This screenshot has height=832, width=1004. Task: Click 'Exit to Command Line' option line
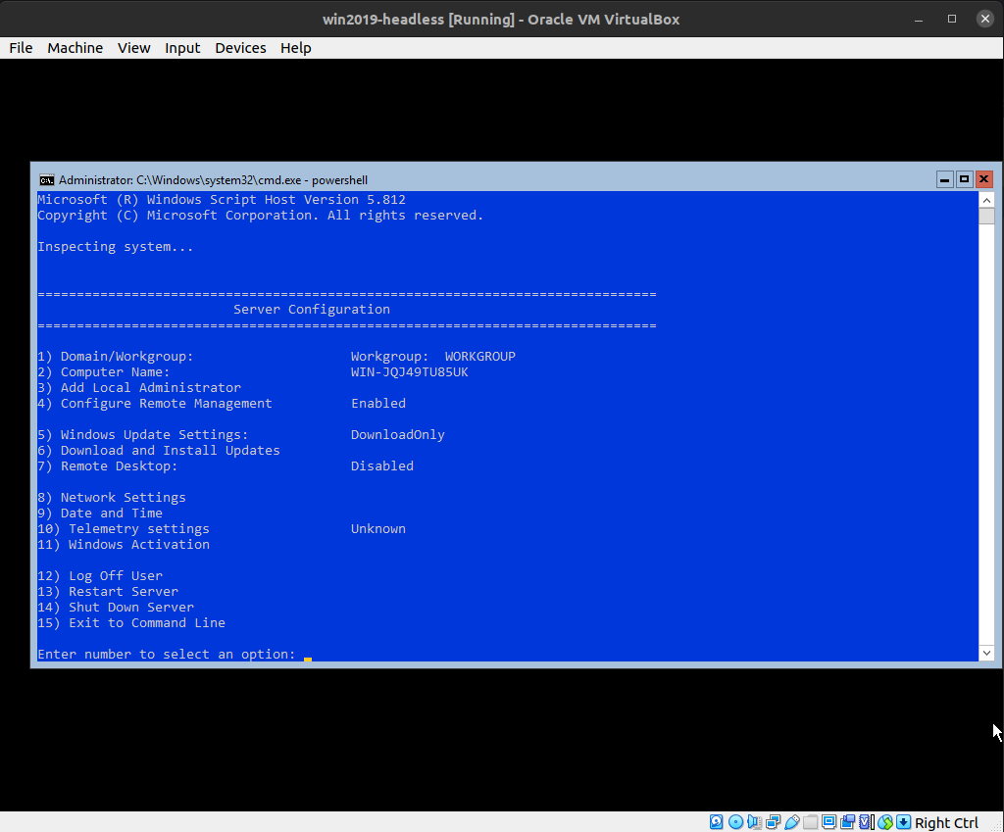tap(131, 622)
